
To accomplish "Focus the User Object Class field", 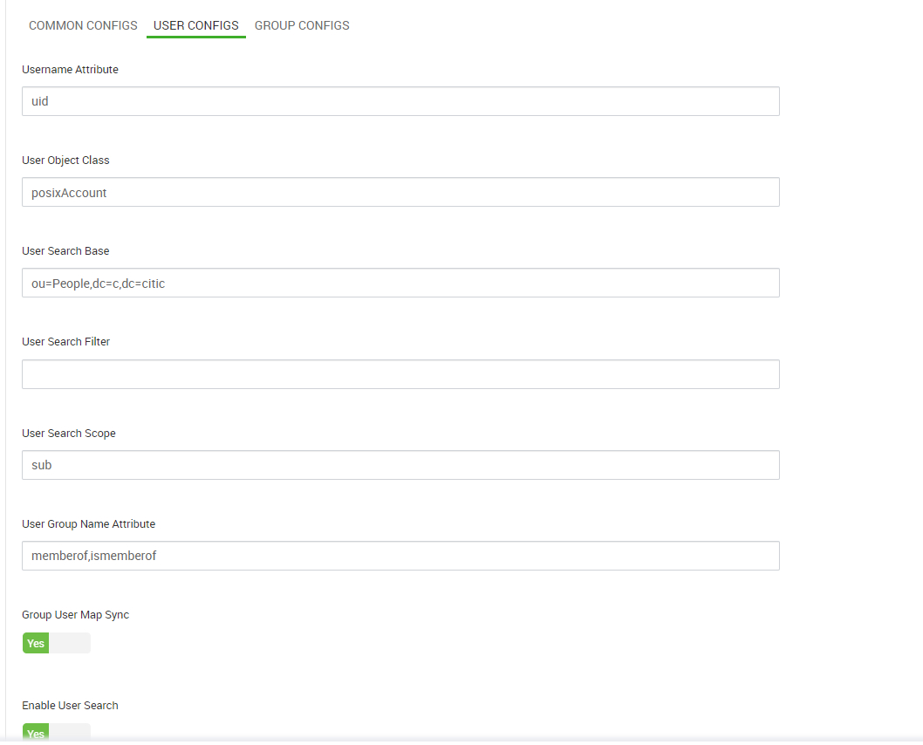I will pos(400,192).
